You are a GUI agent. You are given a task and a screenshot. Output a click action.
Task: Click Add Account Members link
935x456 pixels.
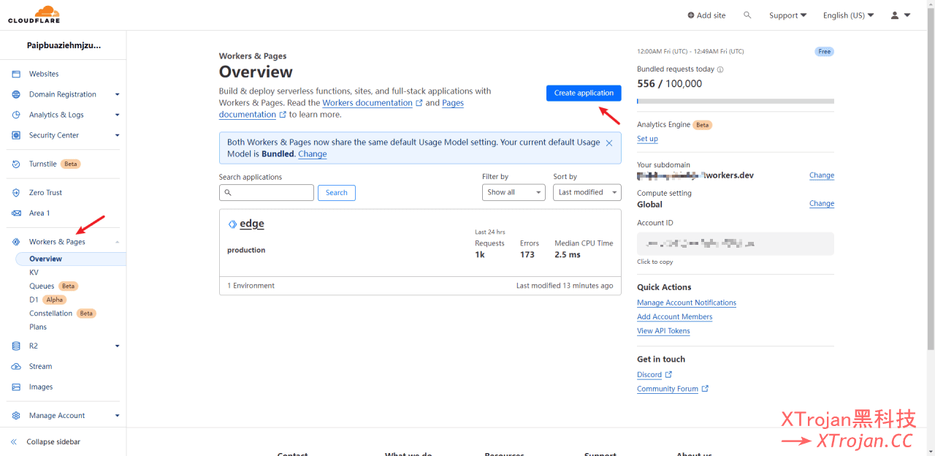point(675,316)
